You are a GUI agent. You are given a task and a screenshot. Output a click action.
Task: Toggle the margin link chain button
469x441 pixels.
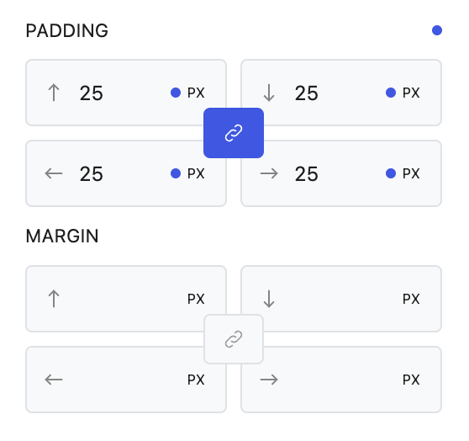point(234,339)
